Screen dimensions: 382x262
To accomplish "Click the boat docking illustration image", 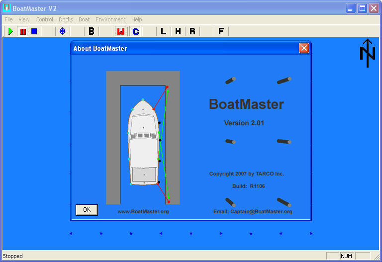I will pos(143,138).
